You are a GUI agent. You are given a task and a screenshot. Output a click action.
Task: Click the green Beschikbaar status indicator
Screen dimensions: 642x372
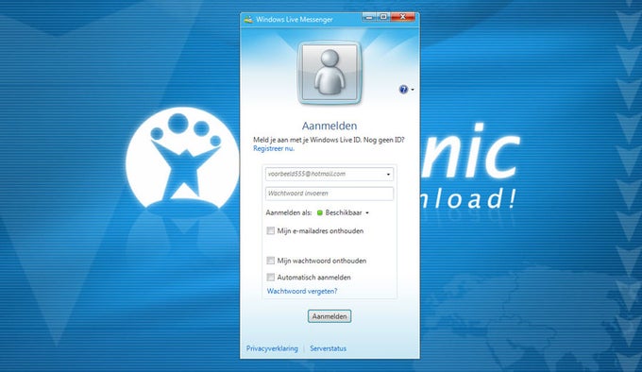point(320,212)
